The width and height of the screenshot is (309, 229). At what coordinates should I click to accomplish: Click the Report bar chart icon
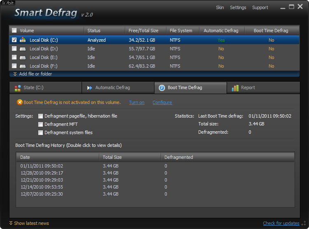click(235, 88)
